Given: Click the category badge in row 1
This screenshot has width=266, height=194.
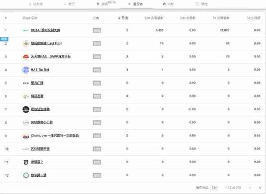Looking at the screenshot, I should click(x=97, y=31).
